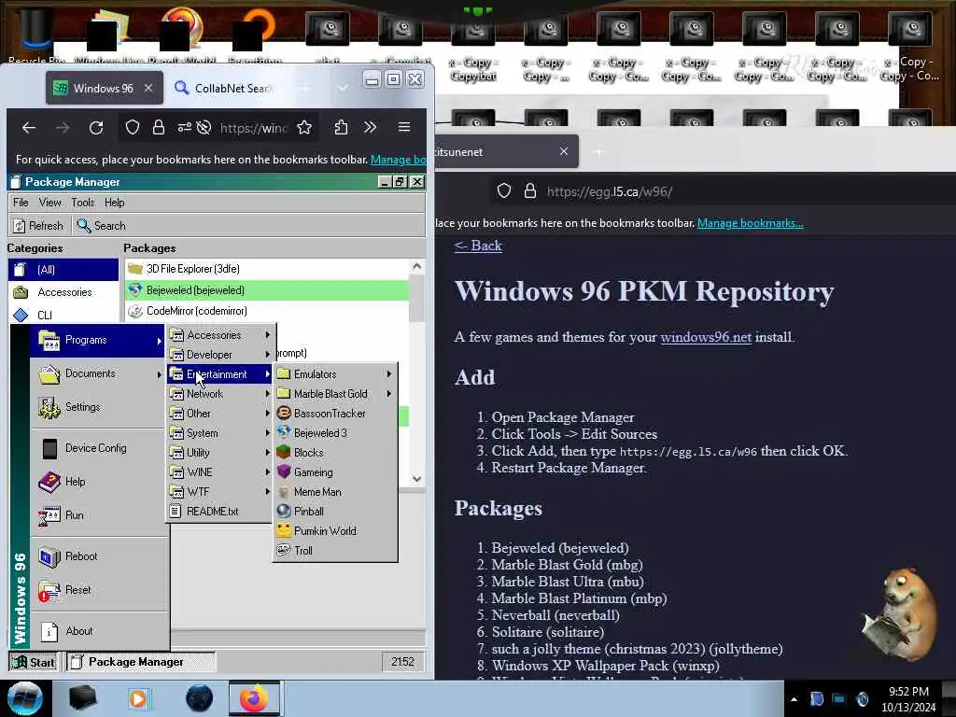
Task: Show hidden system tray icons arrow
Action: [794, 699]
